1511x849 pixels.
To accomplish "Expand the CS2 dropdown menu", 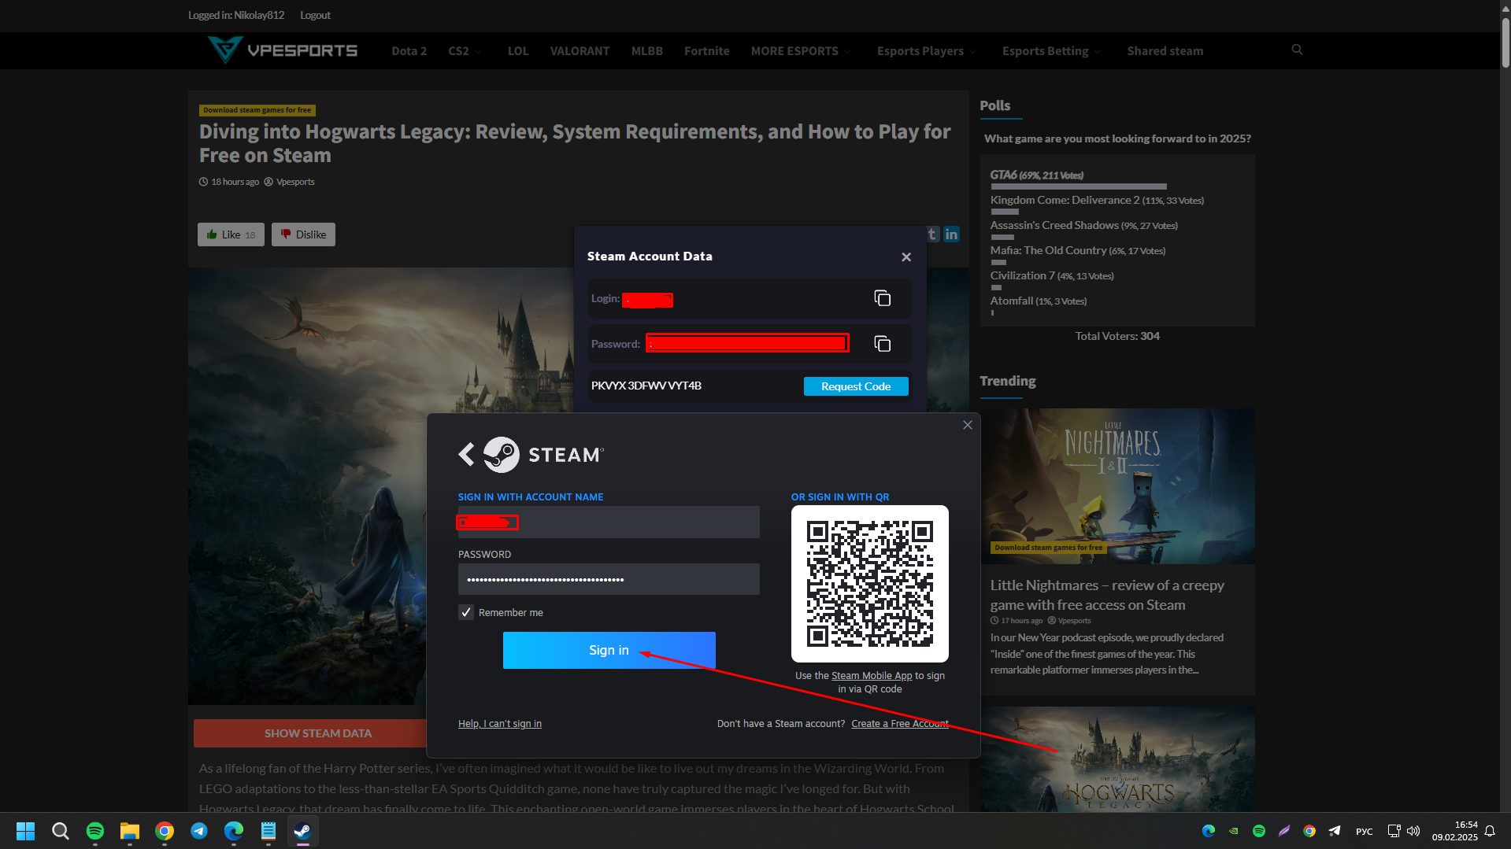I will click(465, 51).
